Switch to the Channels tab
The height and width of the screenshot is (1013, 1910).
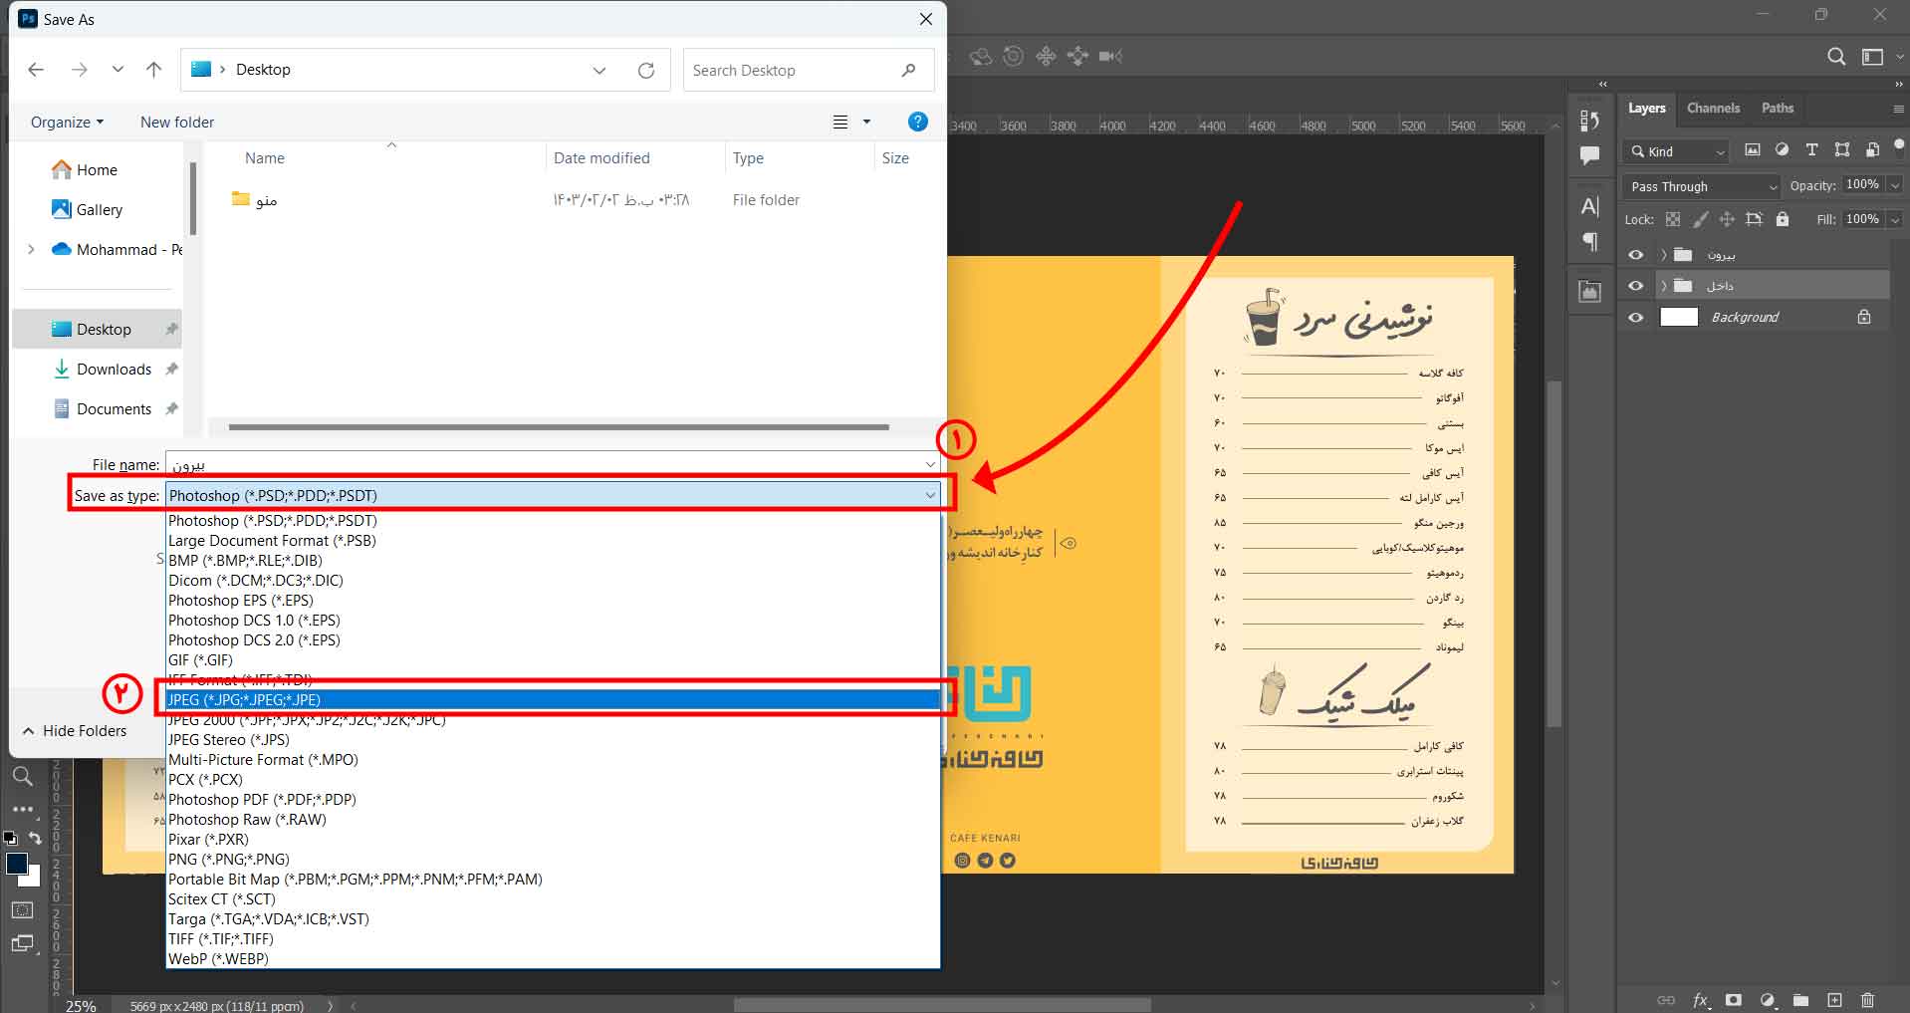click(x=1713, y=108)
